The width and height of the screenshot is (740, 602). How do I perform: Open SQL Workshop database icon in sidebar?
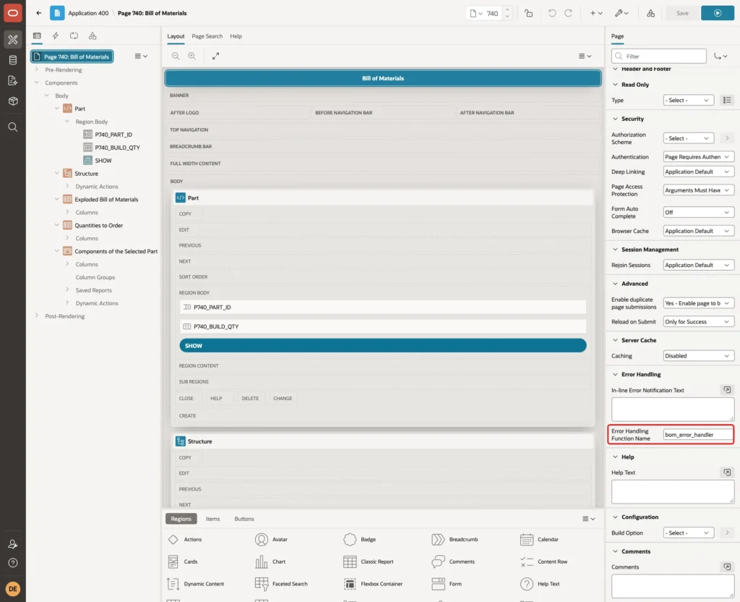pos(13,60)
